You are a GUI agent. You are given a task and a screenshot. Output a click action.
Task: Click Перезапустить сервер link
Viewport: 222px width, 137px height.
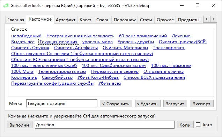click(x=115, y=71)
